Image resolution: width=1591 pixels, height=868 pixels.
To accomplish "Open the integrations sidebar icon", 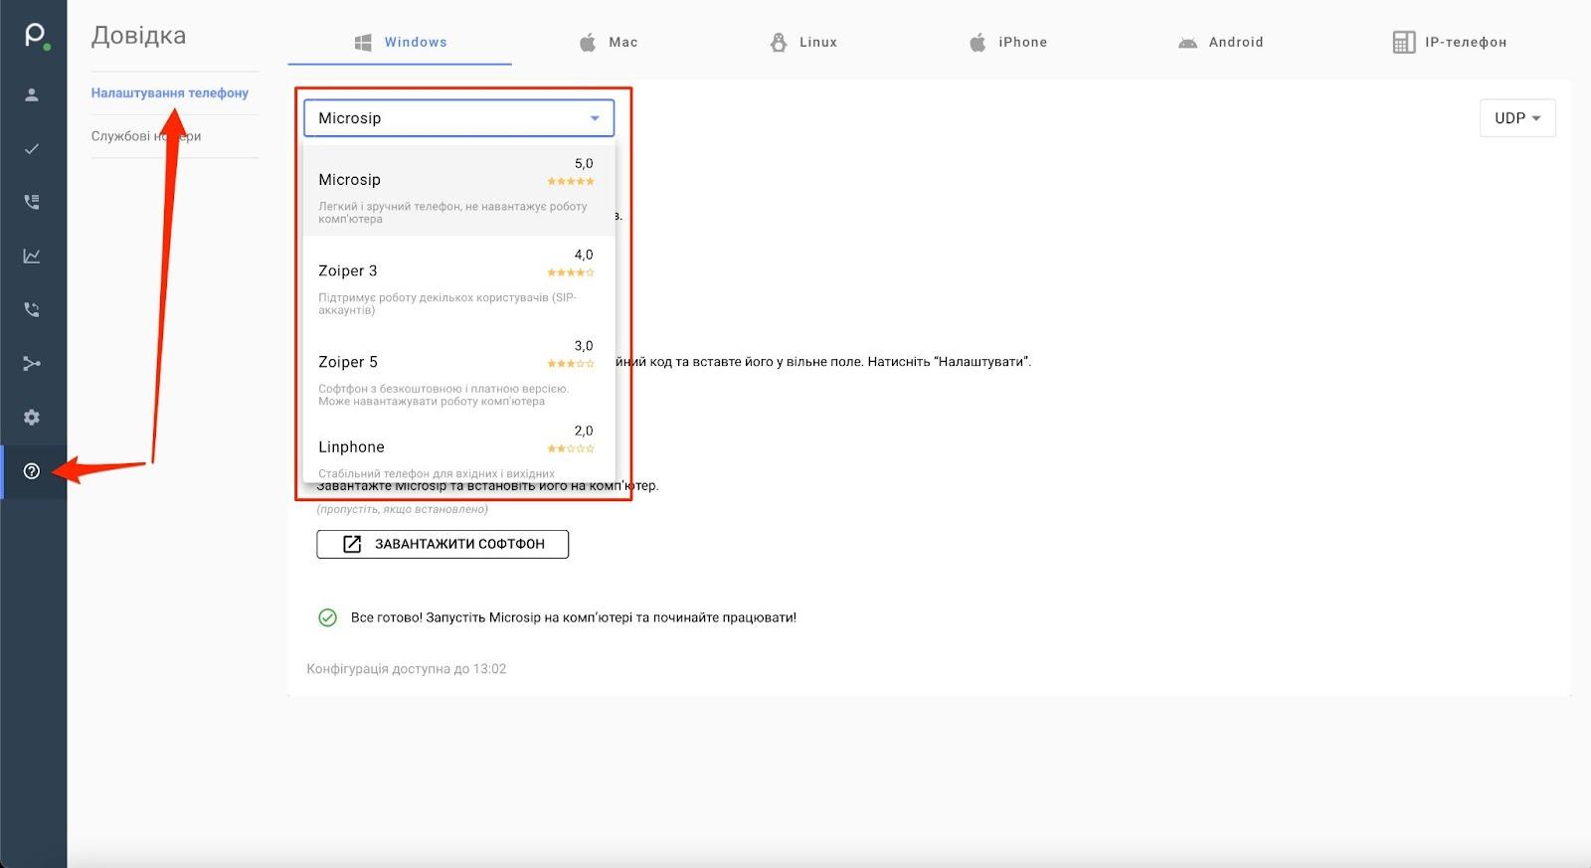I will coord(32,364).
